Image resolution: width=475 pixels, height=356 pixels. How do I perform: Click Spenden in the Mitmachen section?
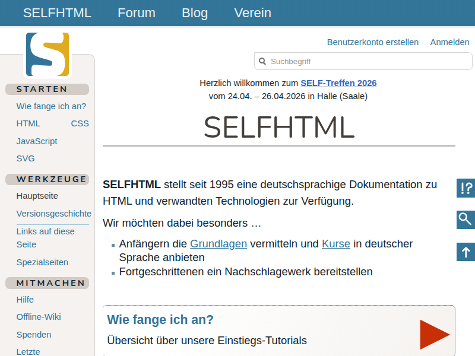tap(34, 334)
